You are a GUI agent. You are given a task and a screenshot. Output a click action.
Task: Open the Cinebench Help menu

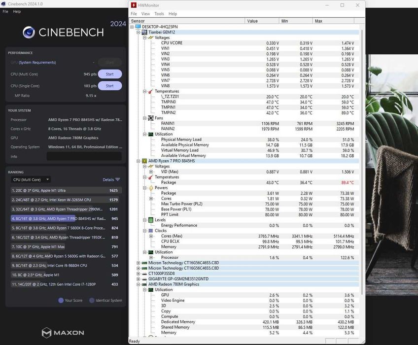(x=17, y=11)
